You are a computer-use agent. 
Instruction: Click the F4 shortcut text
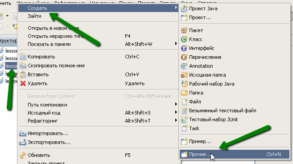click(x=128, y=36)
